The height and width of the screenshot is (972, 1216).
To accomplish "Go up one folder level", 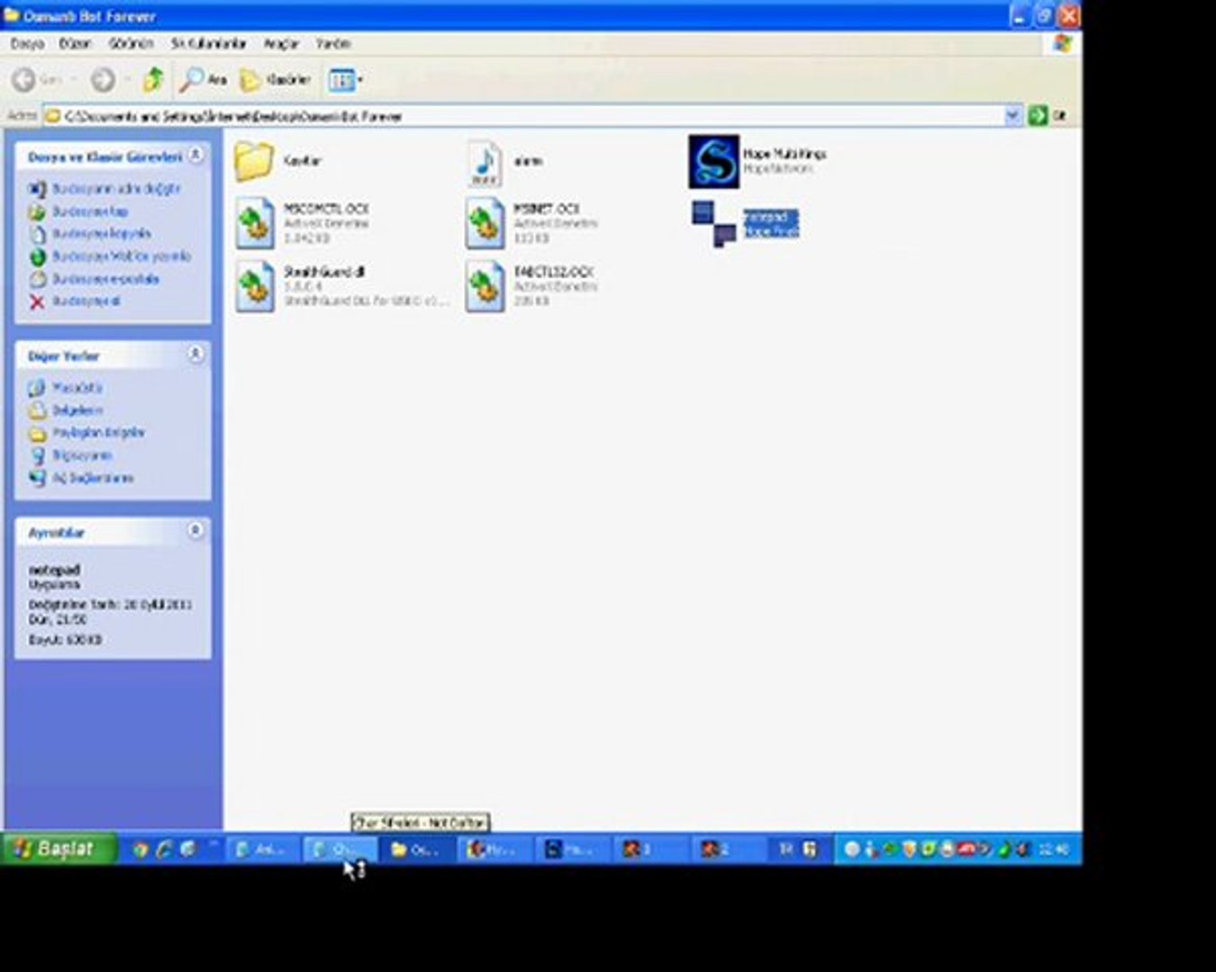I will [x=154, y=80].
